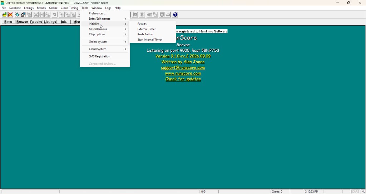Choose Results in the Initialize submenu

pos(152,24)
